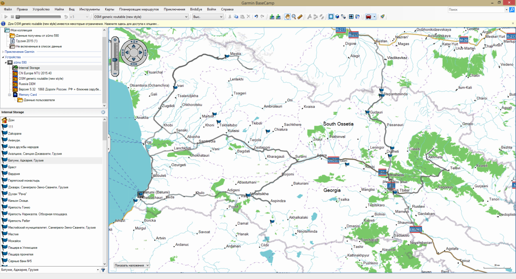The image size is (516, 279).
Task: Click pan down arrow on map compass
Action: [134, 60]
